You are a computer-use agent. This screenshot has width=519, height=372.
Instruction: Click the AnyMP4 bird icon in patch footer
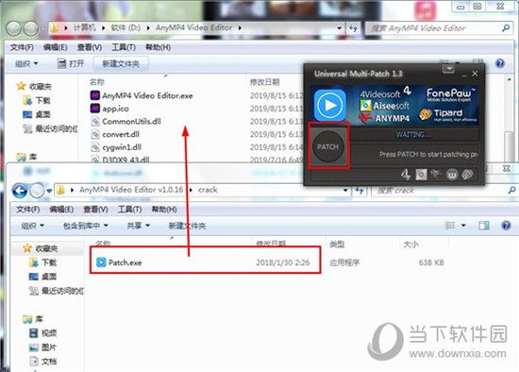436,175
